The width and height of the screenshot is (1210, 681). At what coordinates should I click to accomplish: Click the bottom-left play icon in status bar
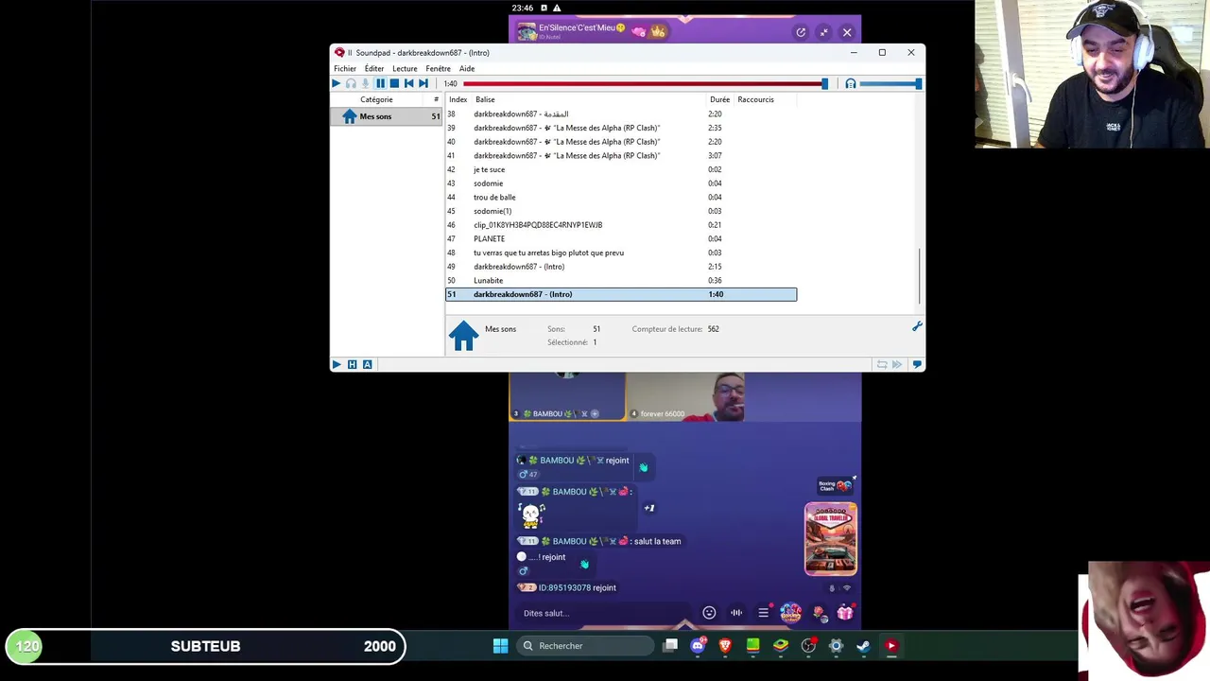coord(337,364)
